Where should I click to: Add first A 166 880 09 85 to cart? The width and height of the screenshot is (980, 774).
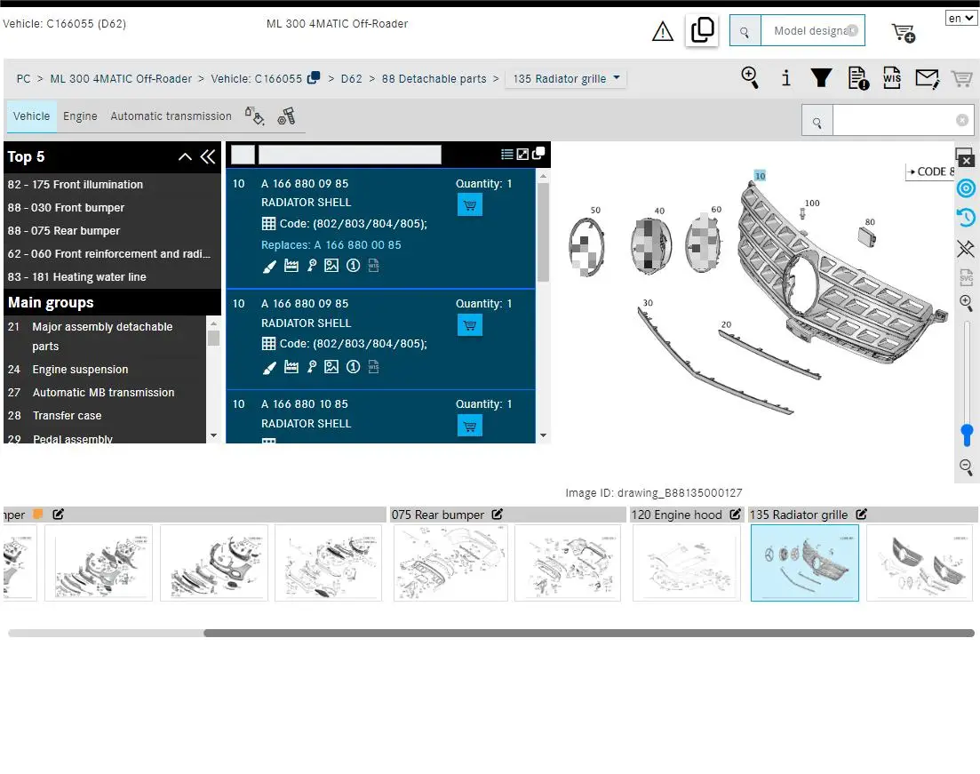coord(469,205)
